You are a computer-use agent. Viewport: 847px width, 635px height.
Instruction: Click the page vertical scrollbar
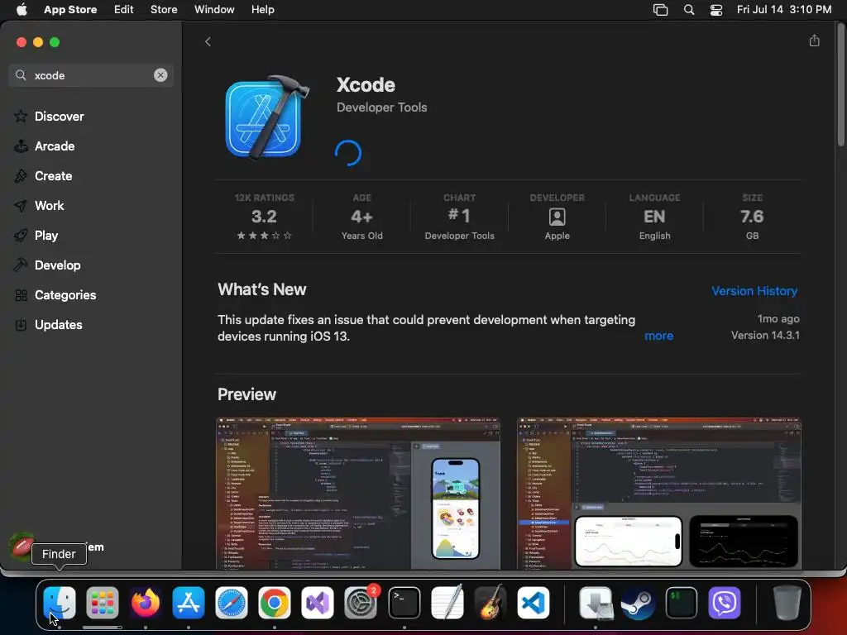point(840,86)
